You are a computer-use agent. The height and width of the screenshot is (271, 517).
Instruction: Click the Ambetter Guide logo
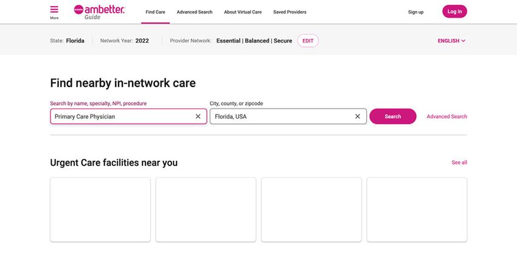(99, 12)
